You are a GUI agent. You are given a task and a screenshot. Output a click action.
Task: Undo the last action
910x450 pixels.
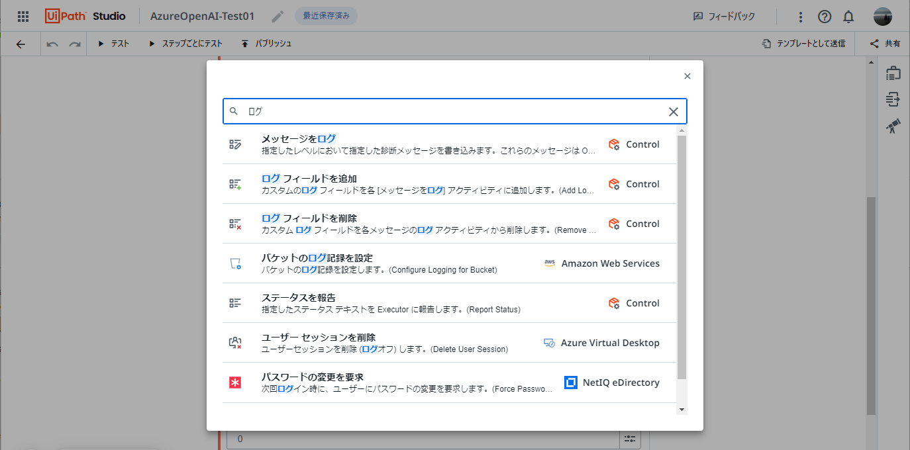pos(52,44)
